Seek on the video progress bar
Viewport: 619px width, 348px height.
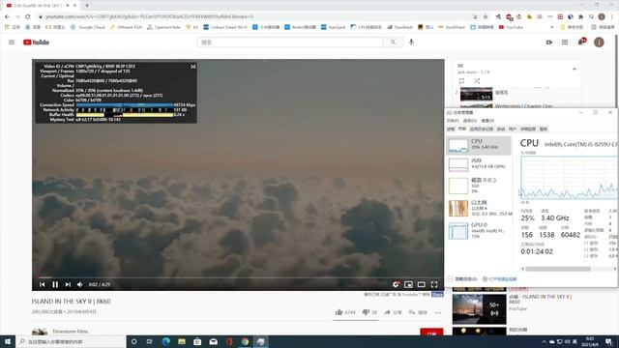238,277
